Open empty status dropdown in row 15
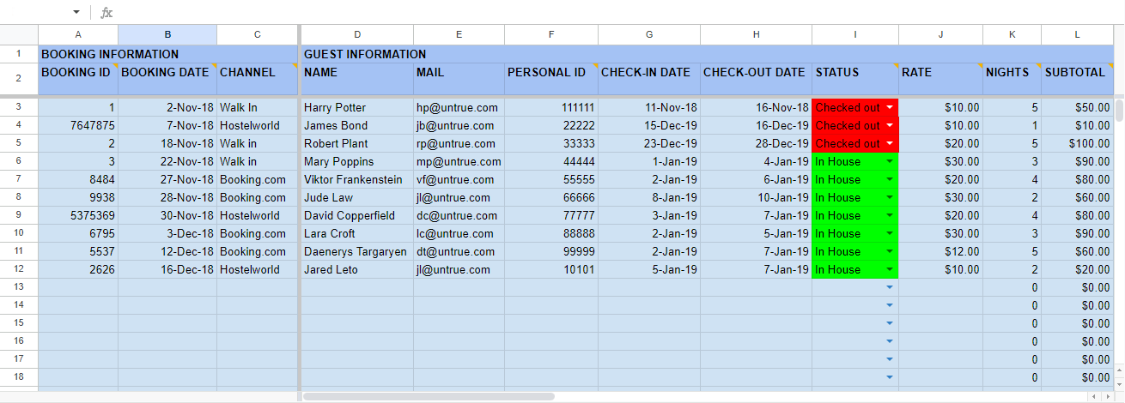 coord(890,323)
